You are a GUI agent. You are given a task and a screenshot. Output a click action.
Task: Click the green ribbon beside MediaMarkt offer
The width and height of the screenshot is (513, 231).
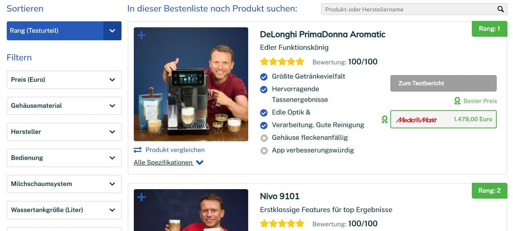(384, 119)
